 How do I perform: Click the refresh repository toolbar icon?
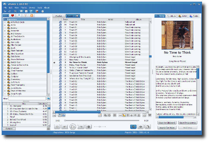coord(10,11)
